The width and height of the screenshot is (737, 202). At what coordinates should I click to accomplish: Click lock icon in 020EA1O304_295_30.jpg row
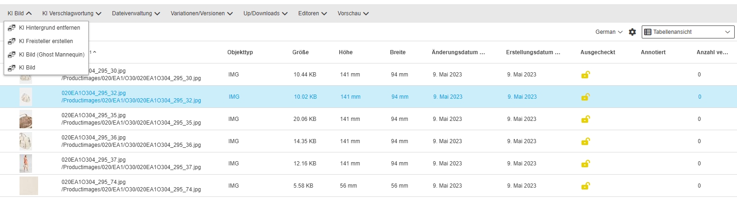tap(586, 75)
